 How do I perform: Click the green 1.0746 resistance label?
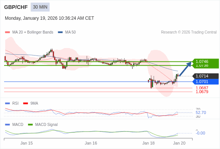(x=205, y=61)
